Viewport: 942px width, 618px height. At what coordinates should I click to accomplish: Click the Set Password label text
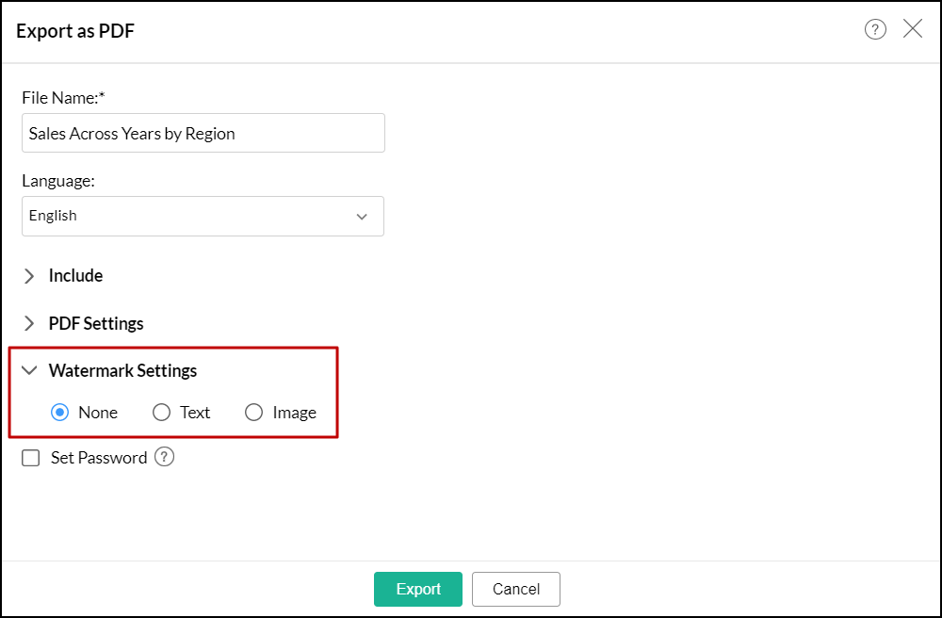pyautogui.click(x=99, y=458)
